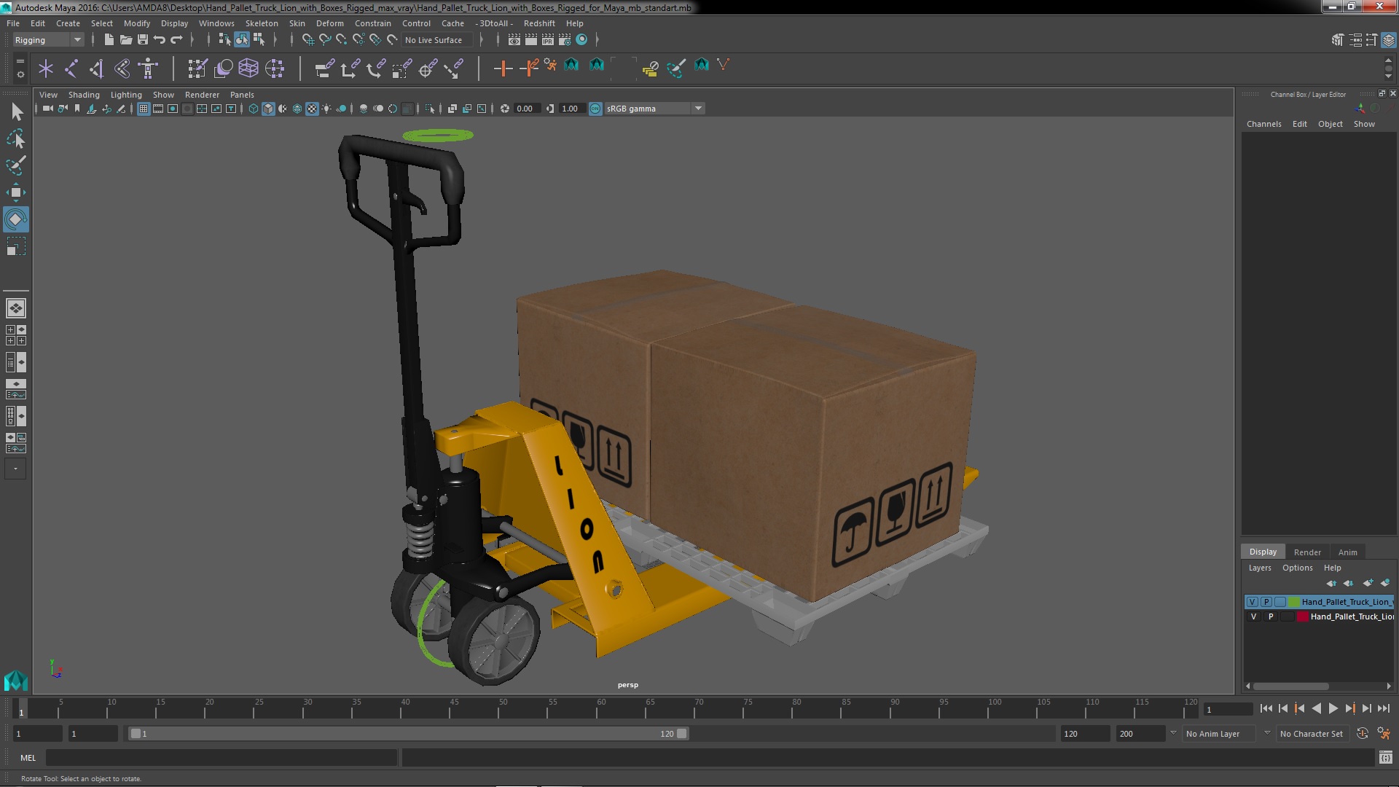Select the Create Joint tool

[x=71, y=68]
